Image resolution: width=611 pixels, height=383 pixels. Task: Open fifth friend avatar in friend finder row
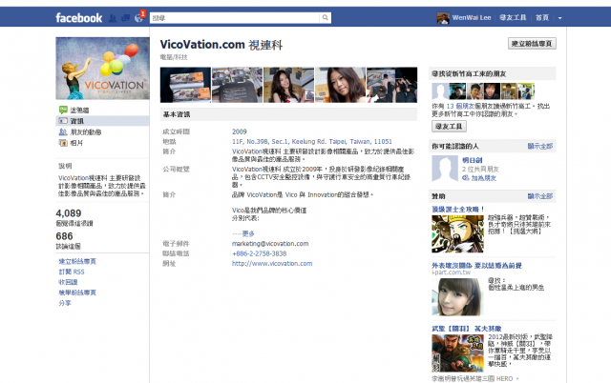coord(509,91)
